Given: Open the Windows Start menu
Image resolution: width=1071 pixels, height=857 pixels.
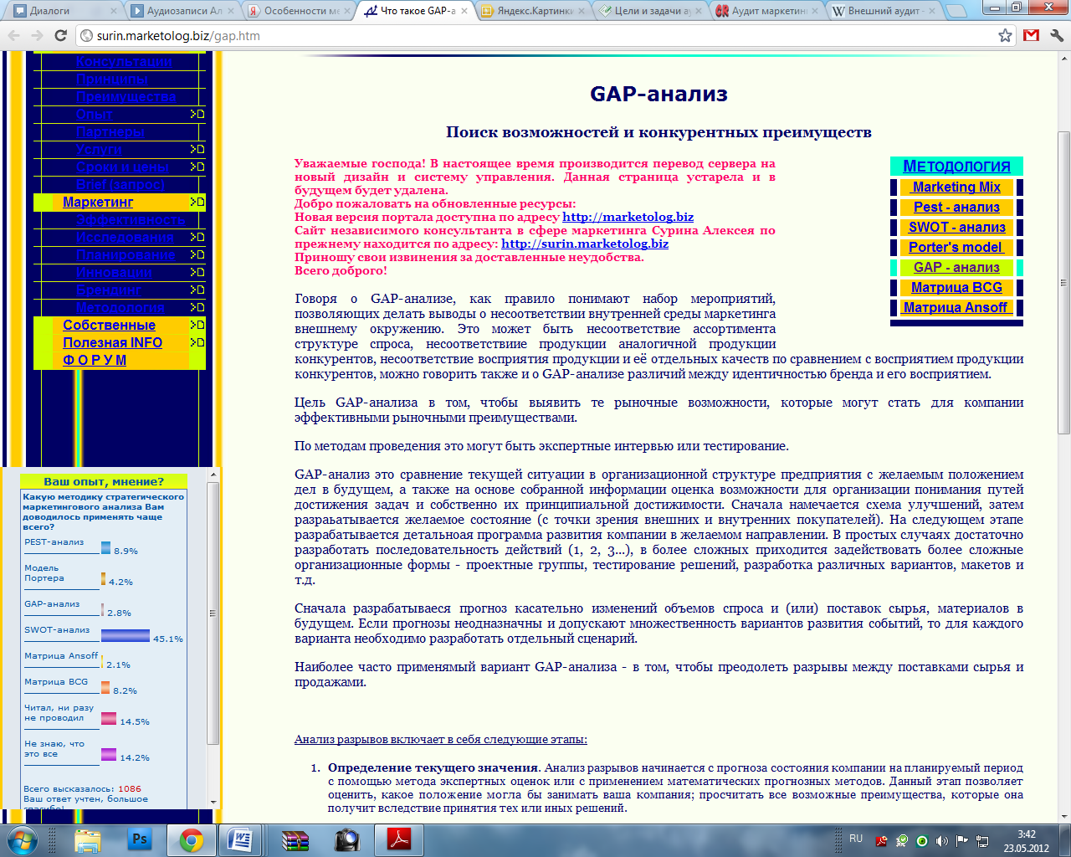Looking at the screenshot, I should pos(22,839).
